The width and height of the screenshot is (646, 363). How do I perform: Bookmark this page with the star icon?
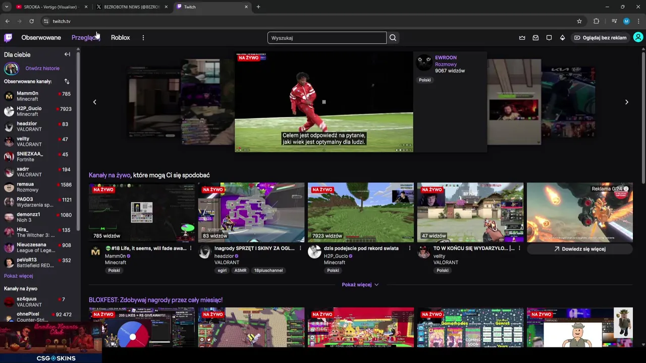pos(579,21)
